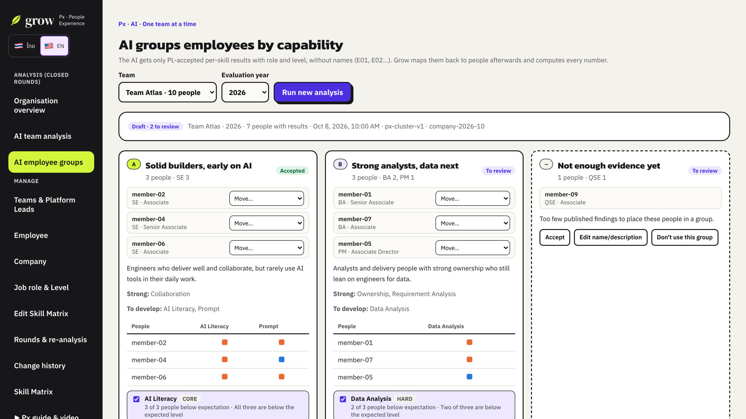Open Organisation overview in sidebar
Image resolution: width=746 pixels, height=419 pixels.
point(51,105)
